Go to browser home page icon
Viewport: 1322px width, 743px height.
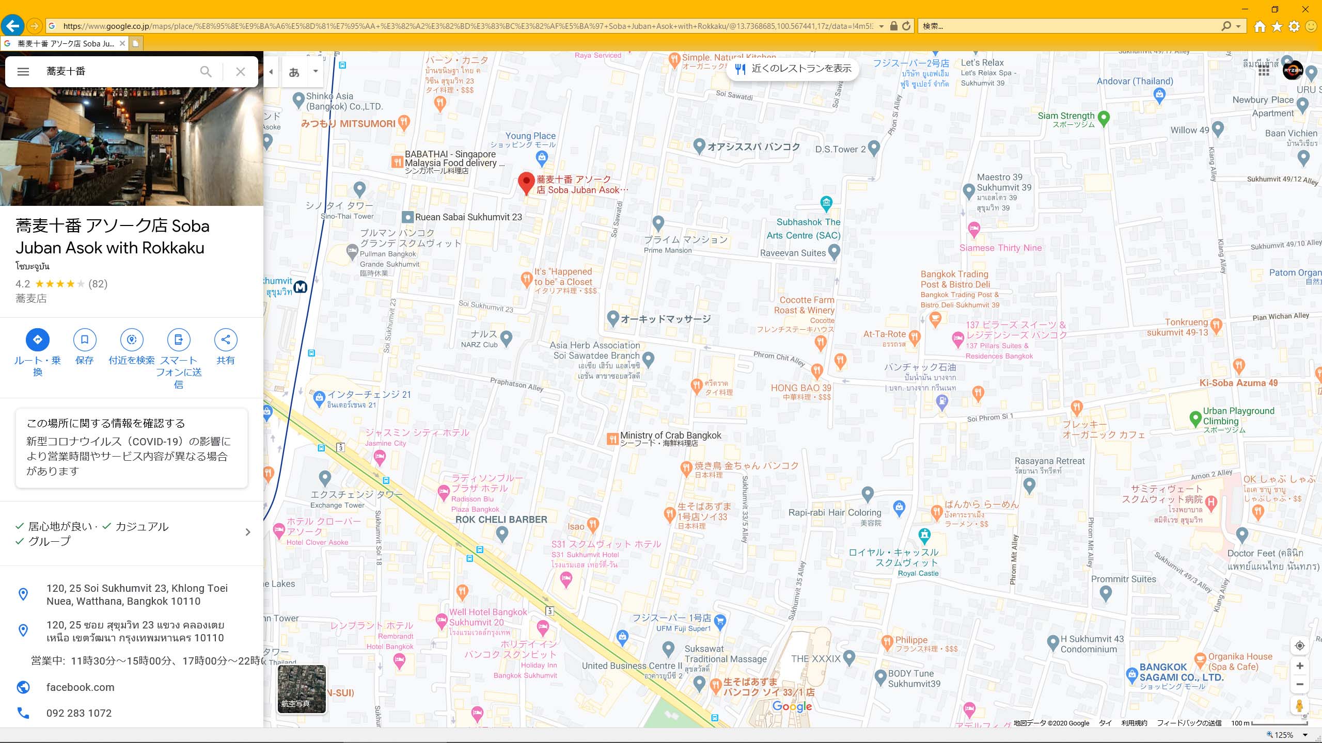1260,26
